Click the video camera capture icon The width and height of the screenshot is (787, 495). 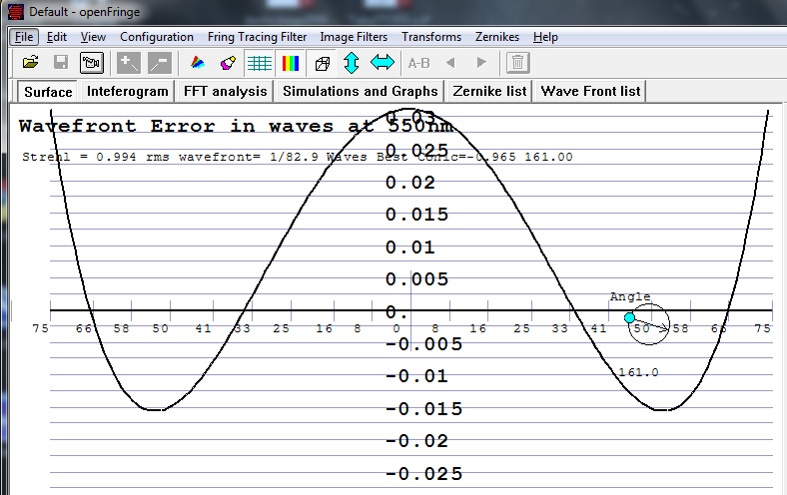click(91, 63)
